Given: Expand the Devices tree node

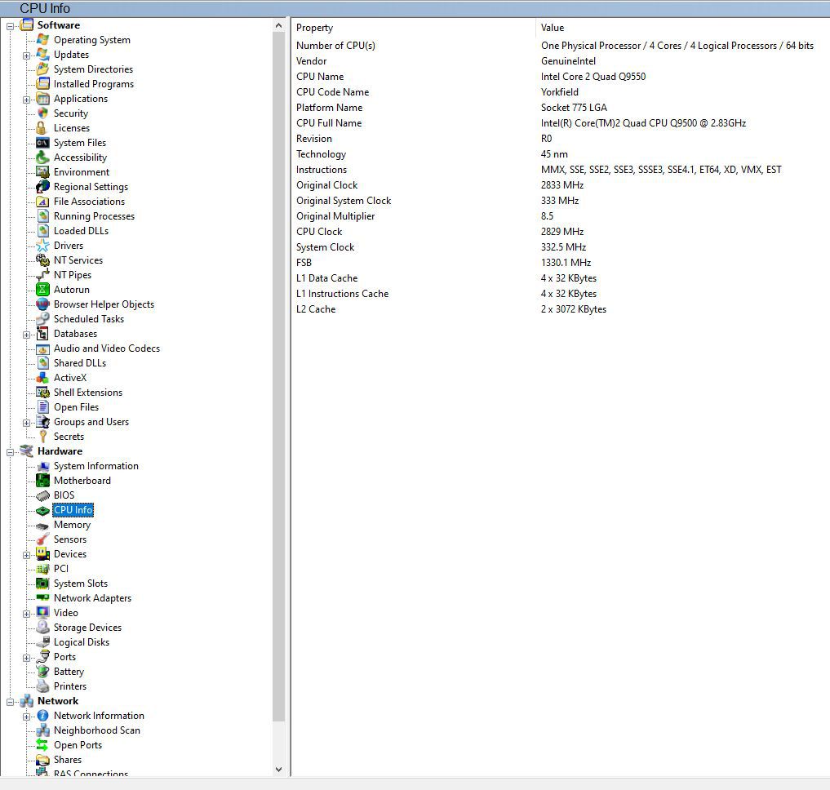Looking at the screenshot, I should [x=26, y=555].
